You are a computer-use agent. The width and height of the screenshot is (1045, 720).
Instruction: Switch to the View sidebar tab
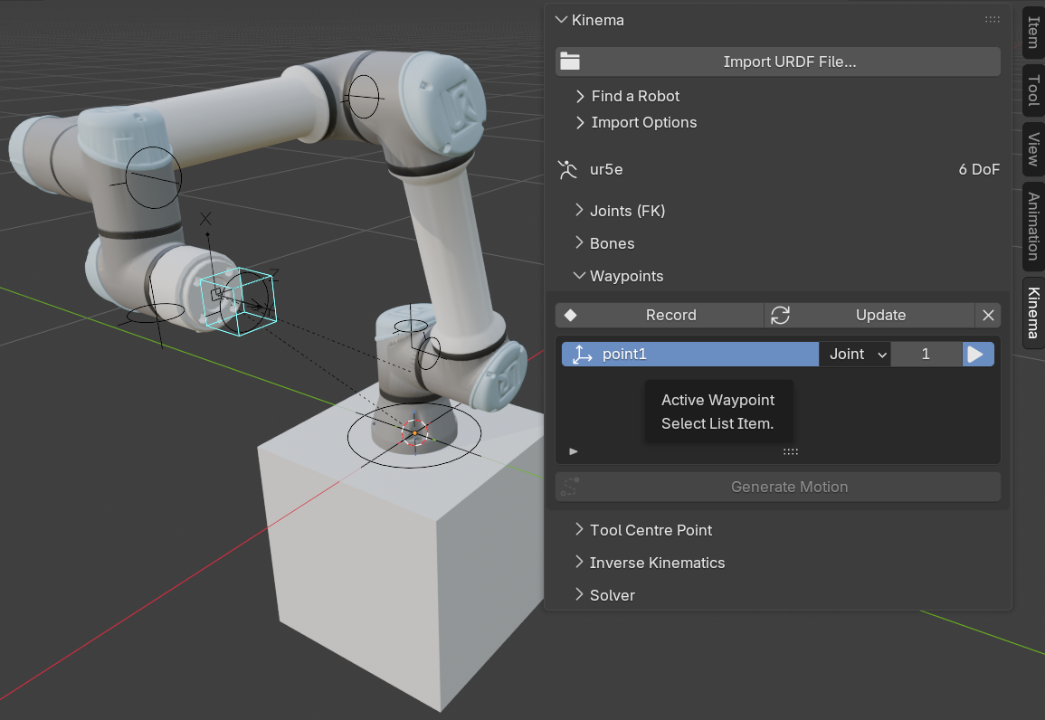click(1033, 149)
